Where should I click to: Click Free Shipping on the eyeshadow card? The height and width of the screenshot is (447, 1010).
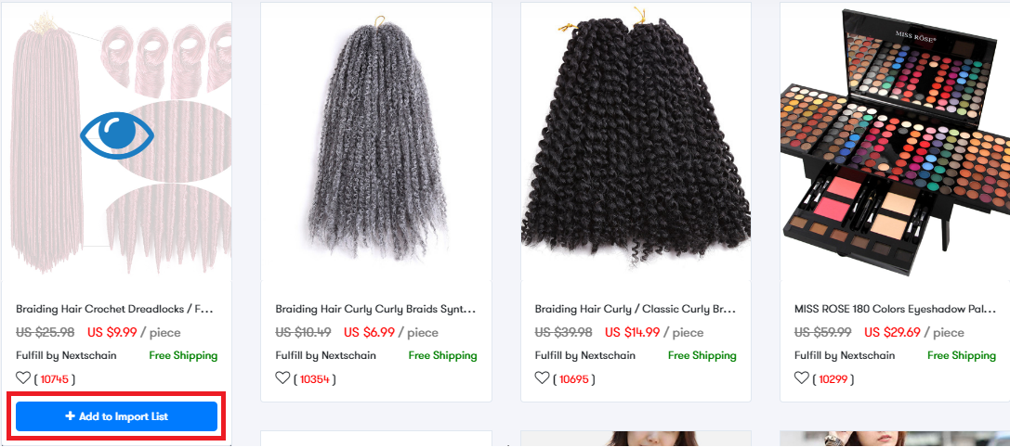[x=962, y=355]
